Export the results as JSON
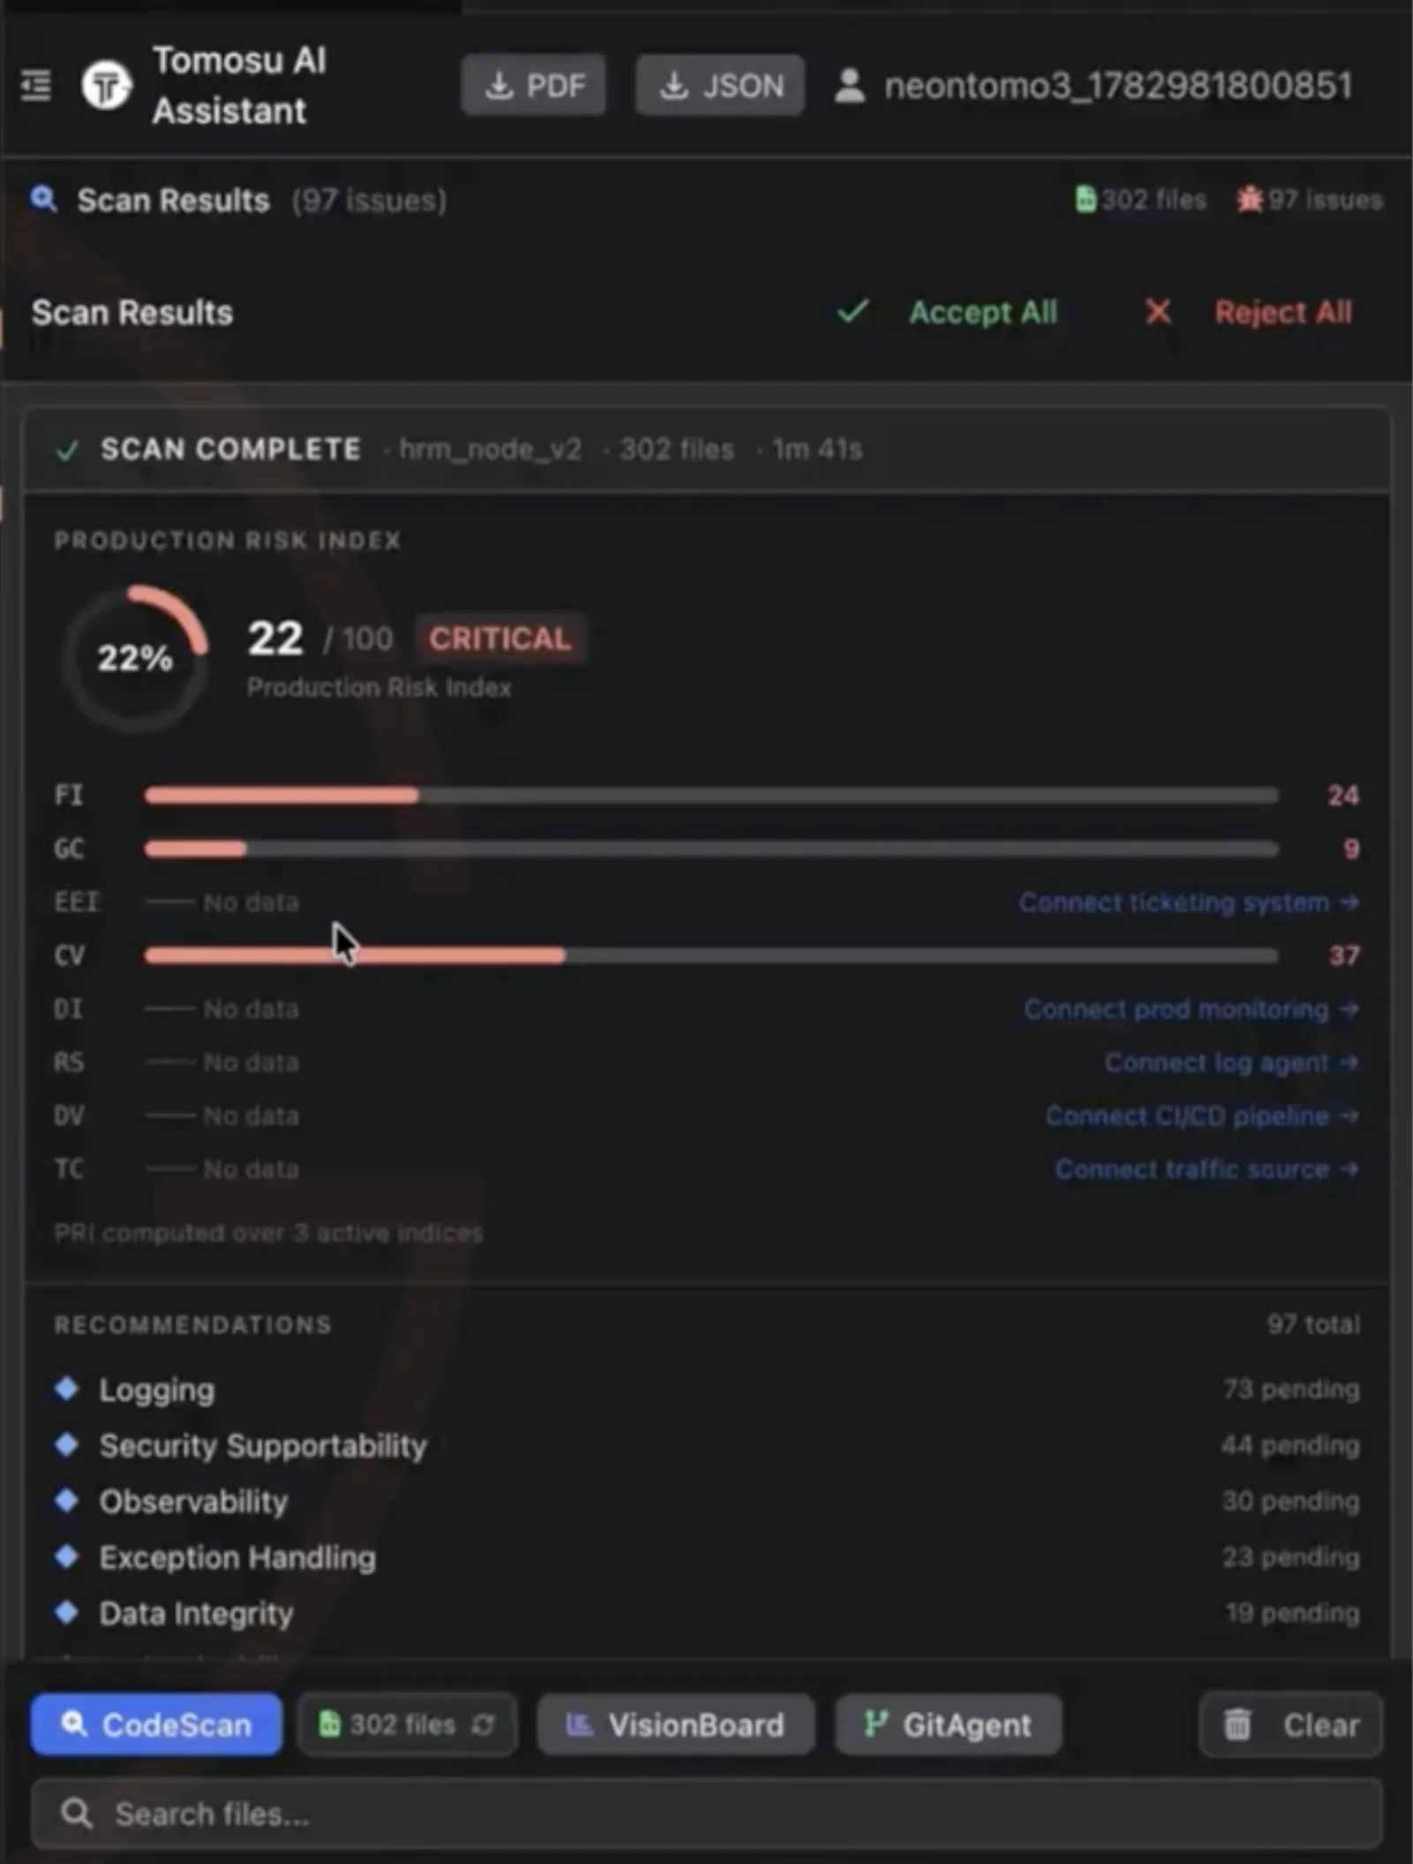This screenshot has height=1864, width=1413. coord(720,86)
